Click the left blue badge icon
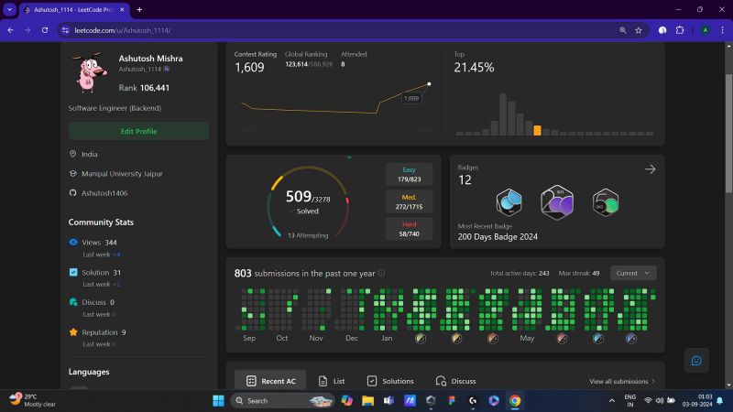Image resolution: width=733 pixels, height=412 pixels. (x=509, y=201)
